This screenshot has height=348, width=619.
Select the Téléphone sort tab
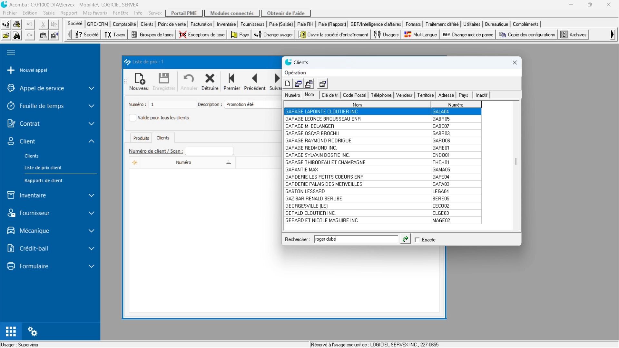pos(381,95)
